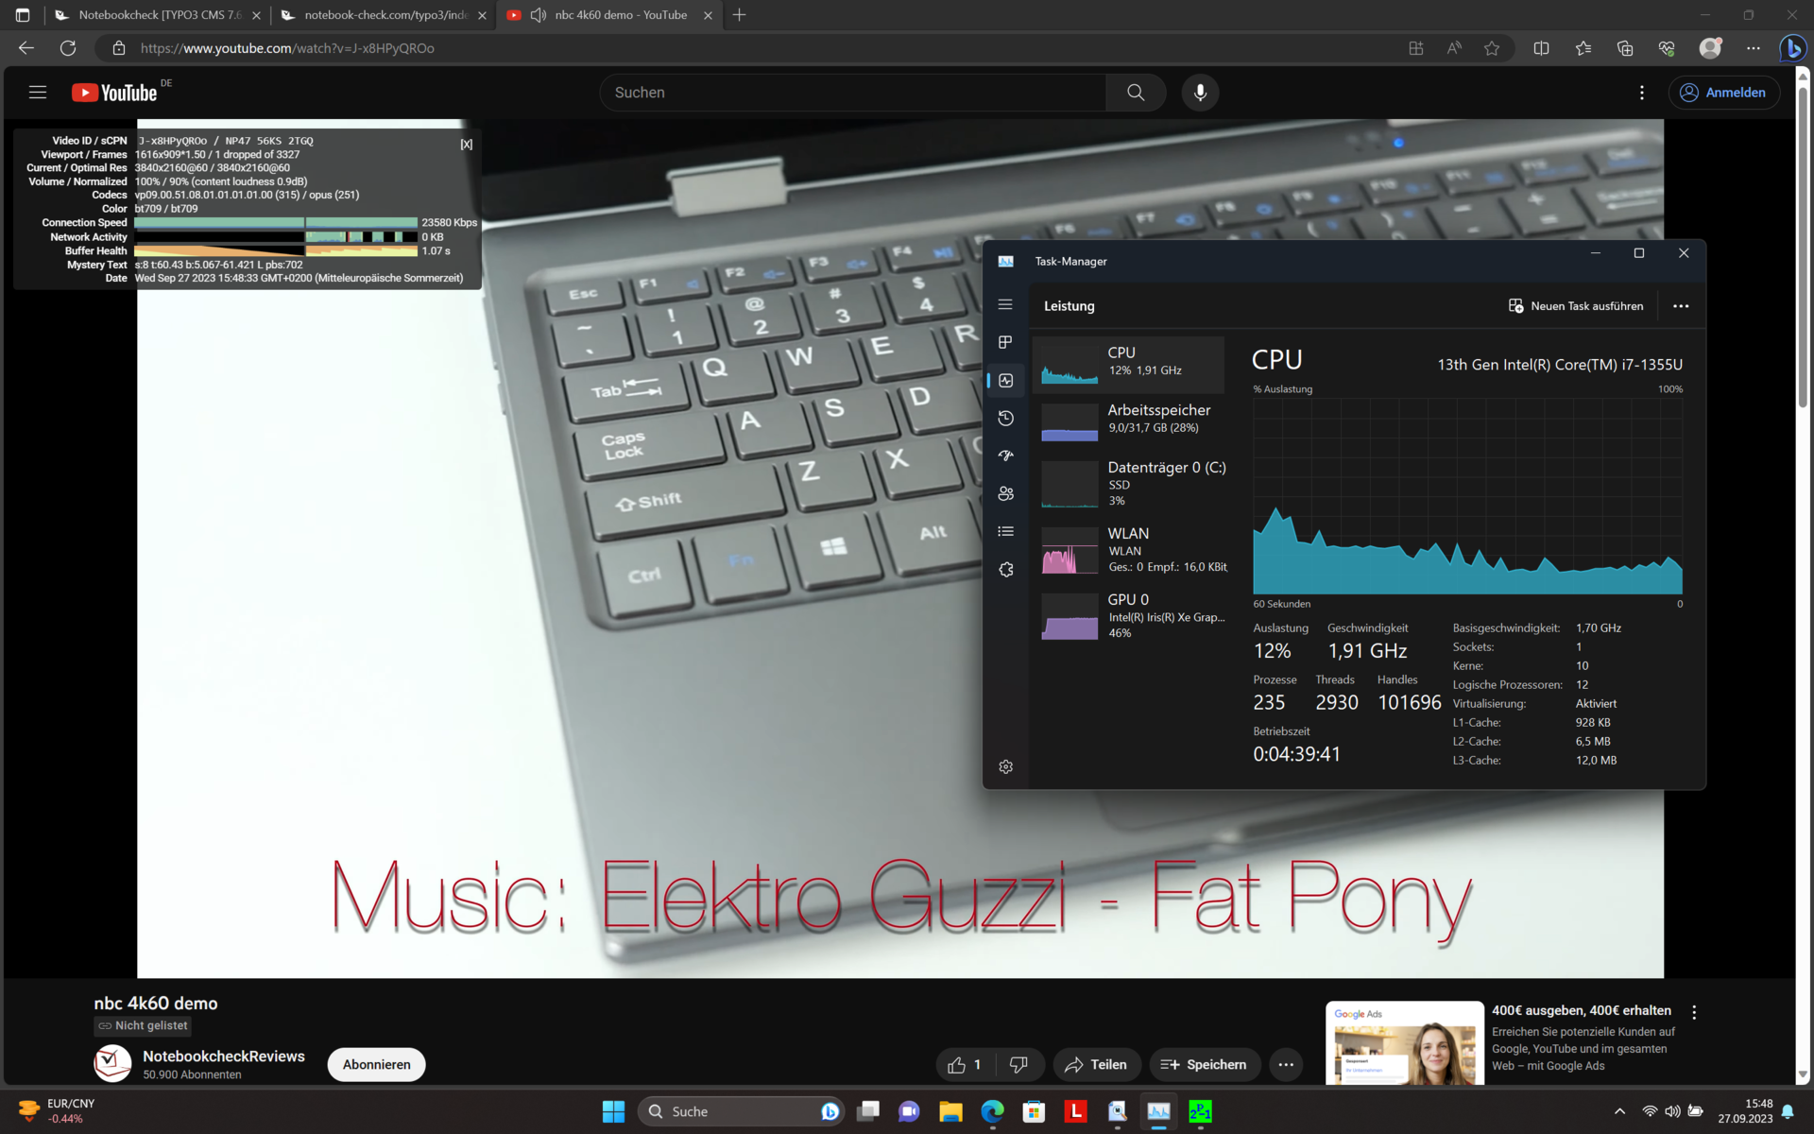Open browser Collections icon
The height and width of the screenshot is (1134, 1814).
1624,48
